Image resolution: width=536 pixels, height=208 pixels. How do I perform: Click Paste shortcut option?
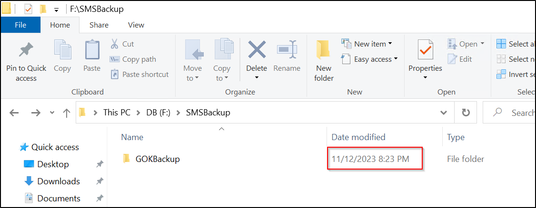pyautogui.click(x=140, y=75)
